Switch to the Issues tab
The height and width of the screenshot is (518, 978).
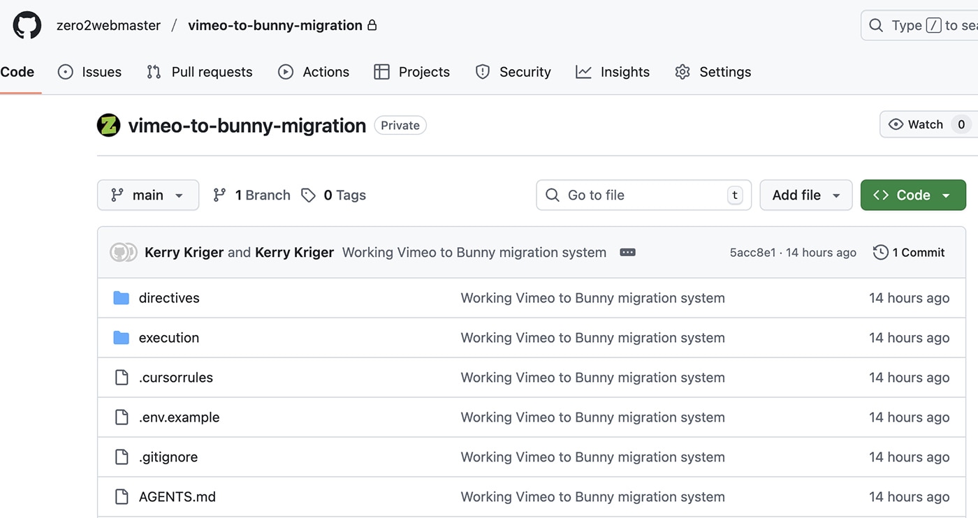coord(89,72)
